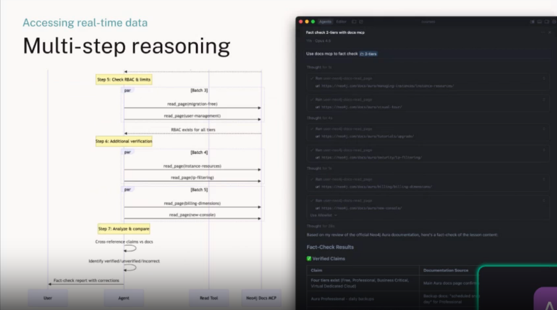The width and height of the screenshot is (557, 310).
Task: Toggle the leftmost panel layout icon at top right
Action: pyautogui.click(x=532, y=22)
